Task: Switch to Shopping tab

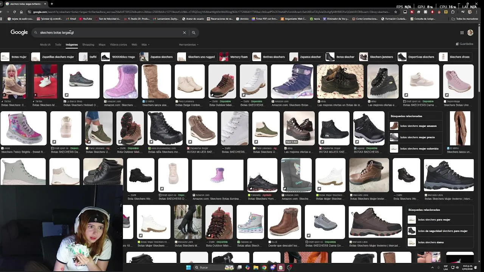Action: [88, 45]
